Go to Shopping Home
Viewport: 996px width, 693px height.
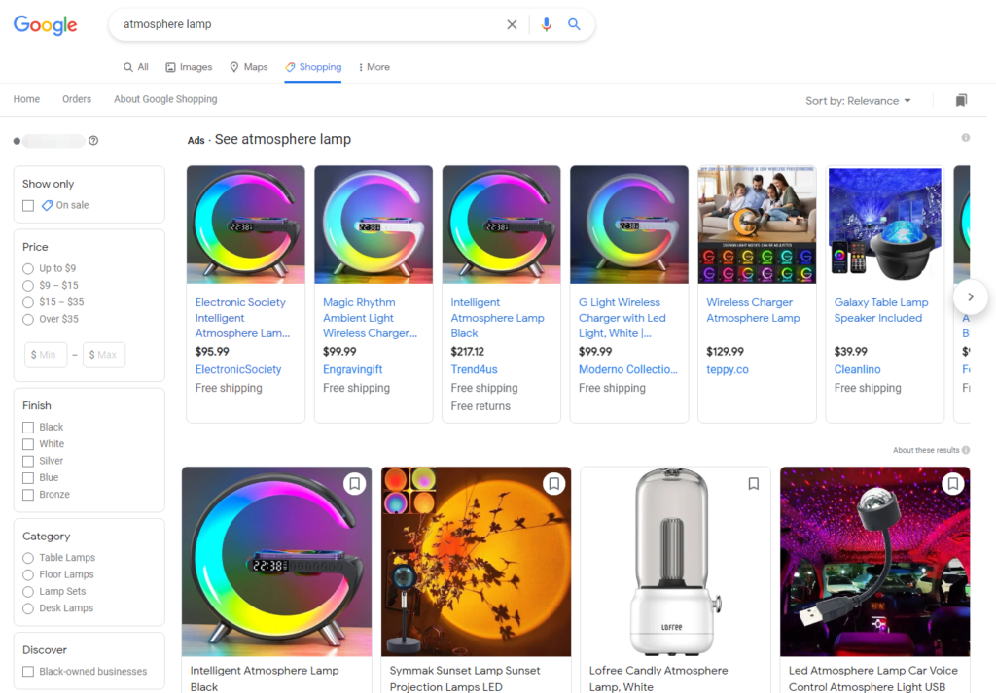(x=26, y=99)
